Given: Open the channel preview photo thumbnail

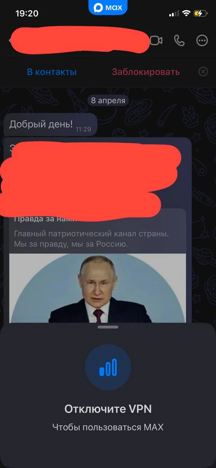Looking at the screenshot, I should coord(98,288).
